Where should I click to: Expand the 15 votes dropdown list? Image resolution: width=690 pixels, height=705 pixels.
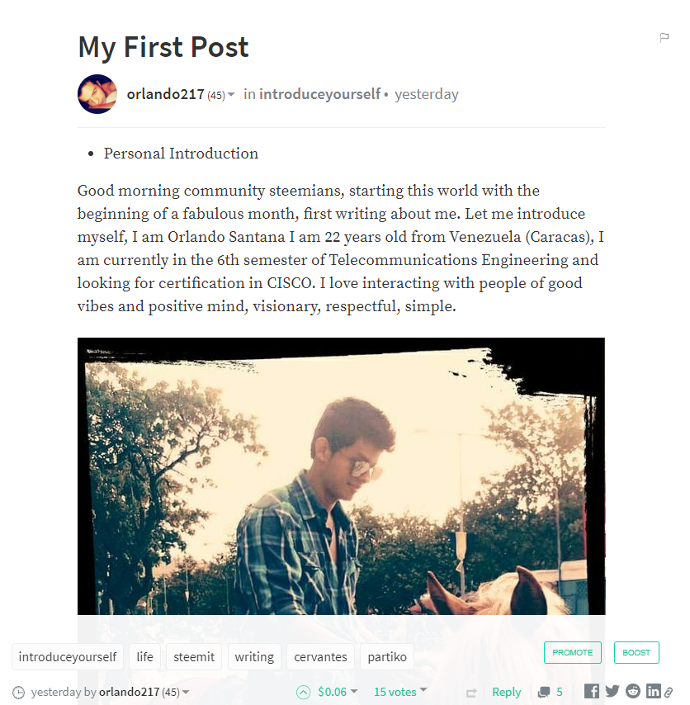[423, 689]
